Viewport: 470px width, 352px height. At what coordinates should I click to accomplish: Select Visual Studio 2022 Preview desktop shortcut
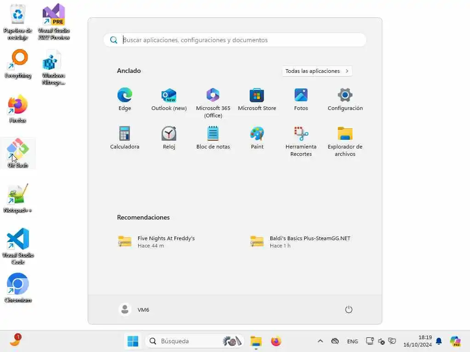pos(54,22)
